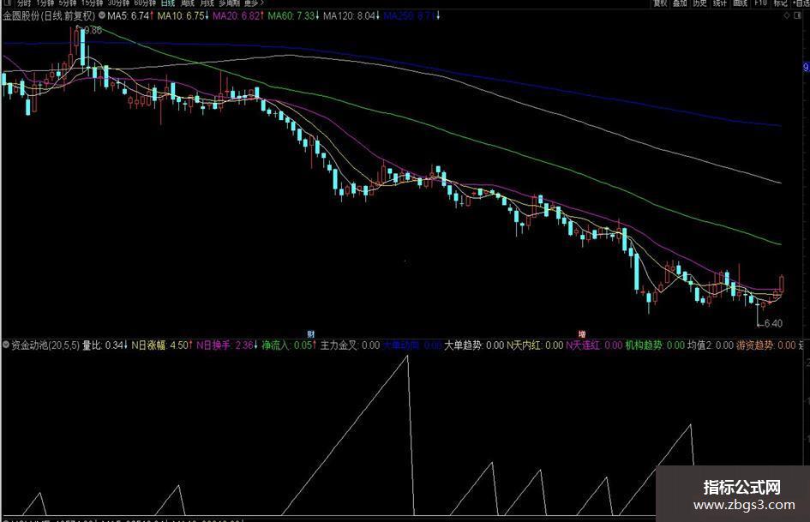Image resolution: width=810 pixels, height=522 pixels.
Task: Click the N天连红: 0.00 value
Action: [594, 345]
